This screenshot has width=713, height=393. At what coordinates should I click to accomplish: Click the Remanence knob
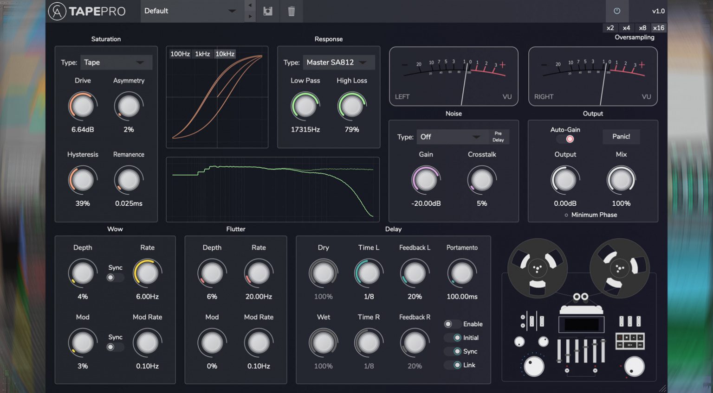(129, 180)
